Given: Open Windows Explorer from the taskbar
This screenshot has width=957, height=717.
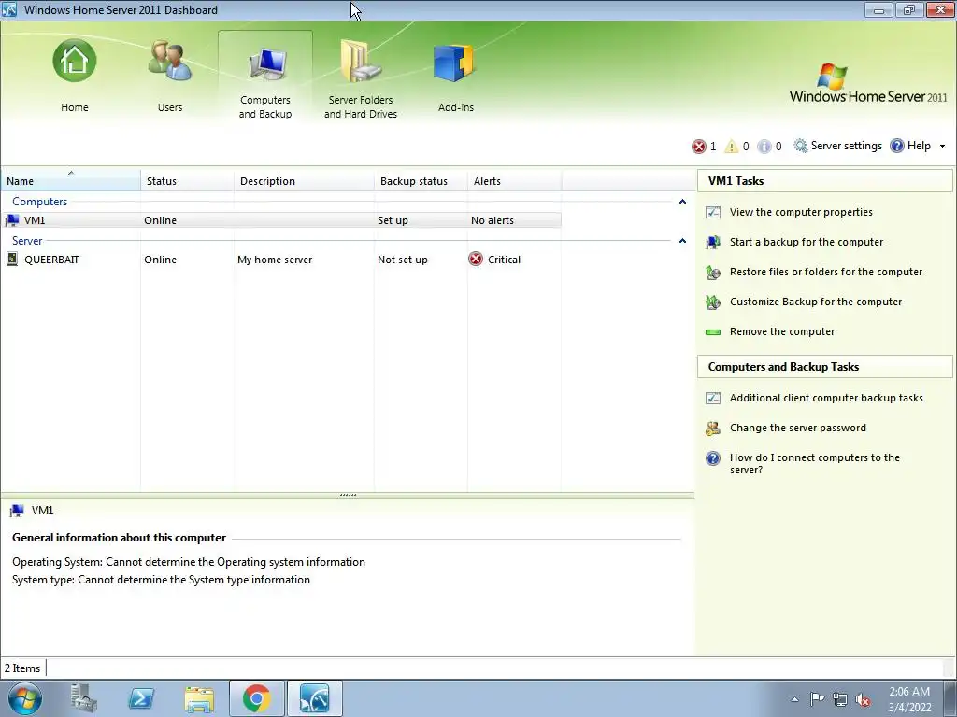Looking at the screenshot, I should click(199, 699).
